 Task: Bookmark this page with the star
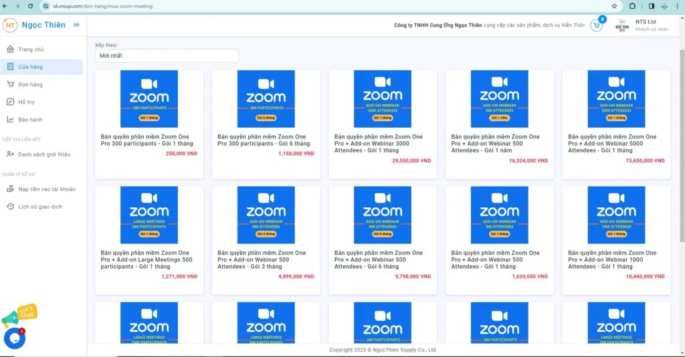pyautogui.click(x=614, y=6)
